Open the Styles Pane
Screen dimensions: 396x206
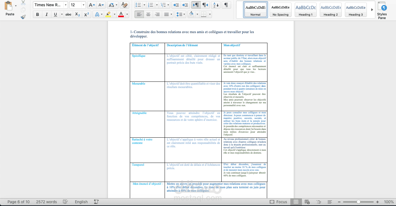click(382, 11)
